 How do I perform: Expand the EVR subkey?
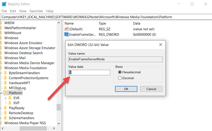click(x=5, y=98)
